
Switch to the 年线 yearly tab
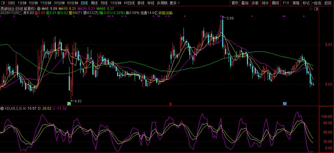(x=151, y=3)
